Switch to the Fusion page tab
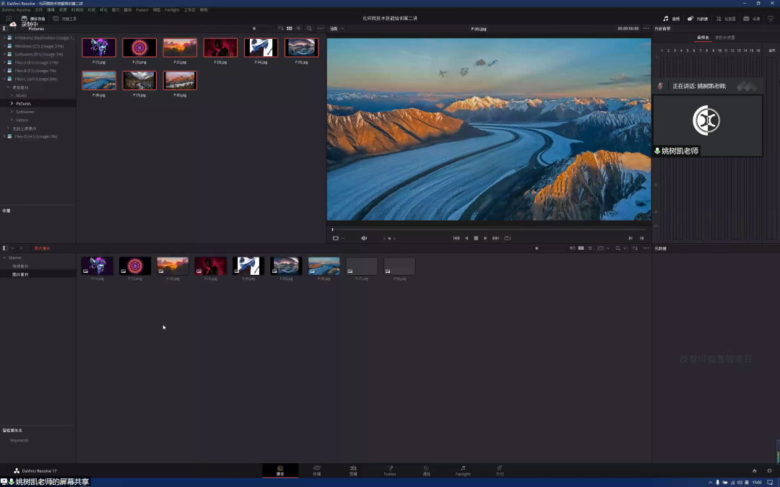 tap(390, 470)
